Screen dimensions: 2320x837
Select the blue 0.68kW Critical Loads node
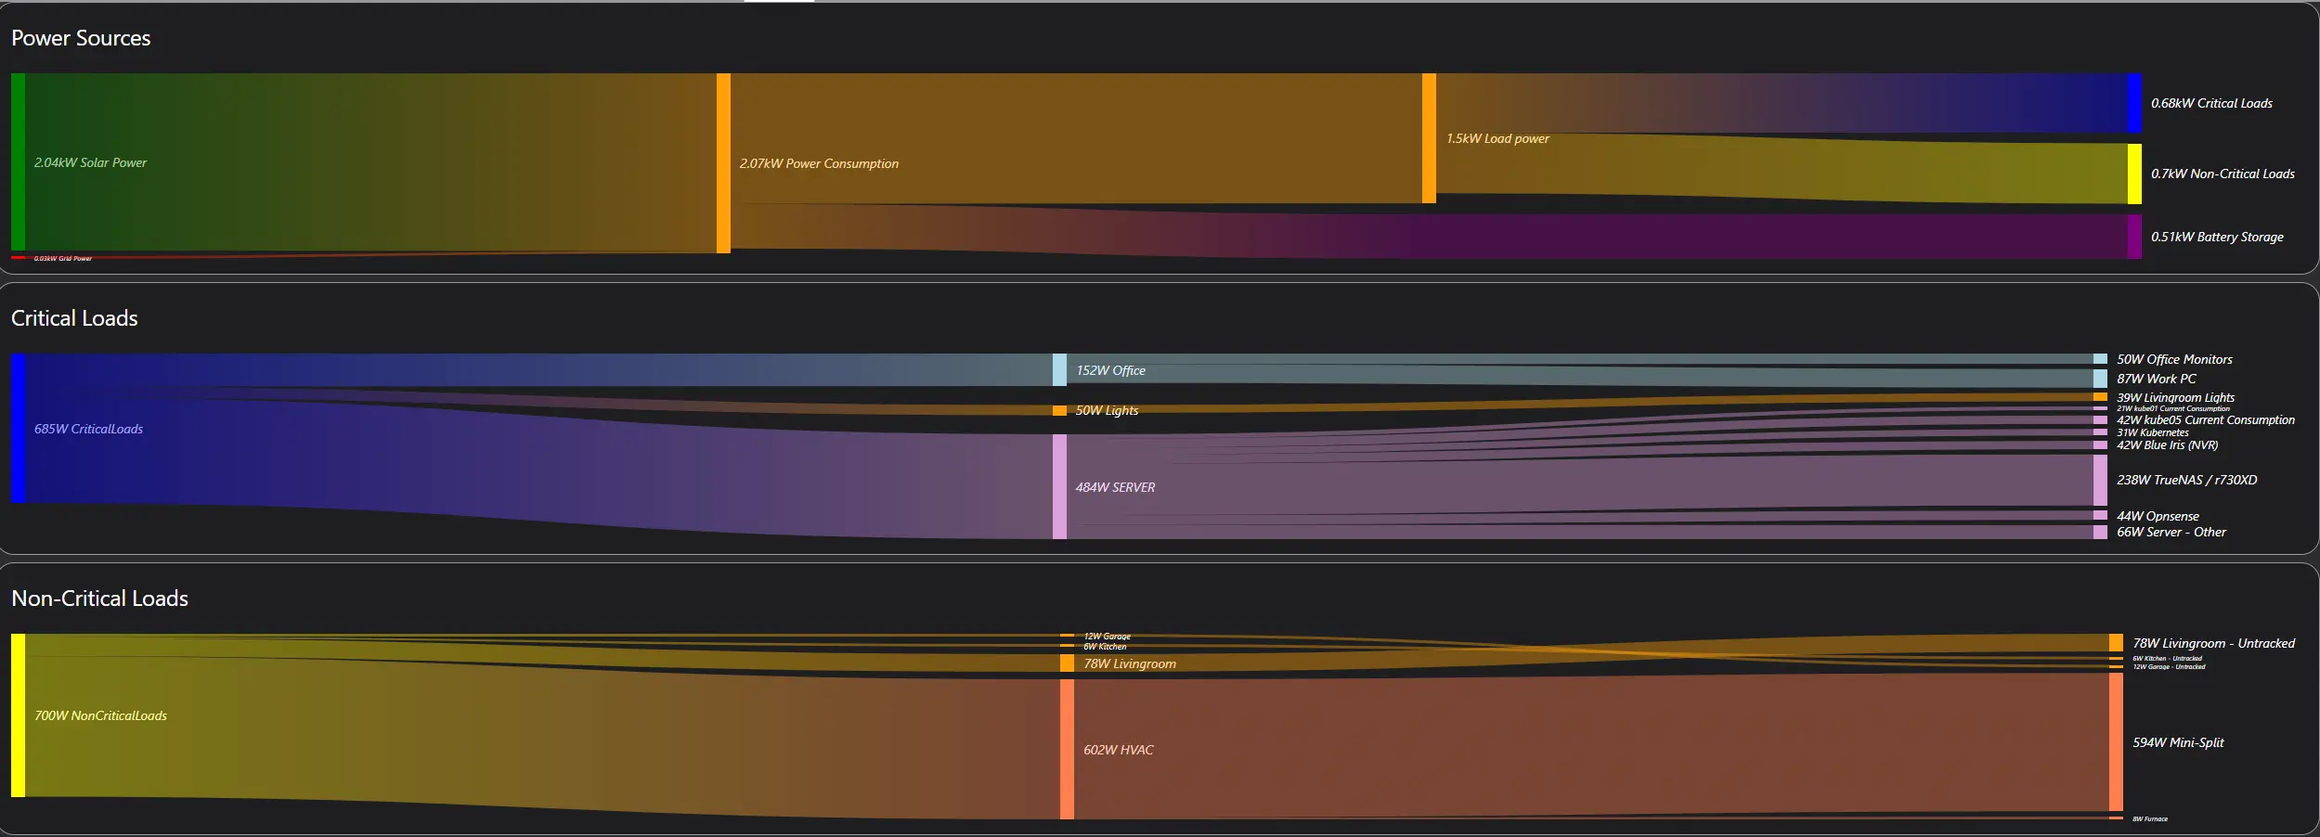click(x=2133, y=103)
